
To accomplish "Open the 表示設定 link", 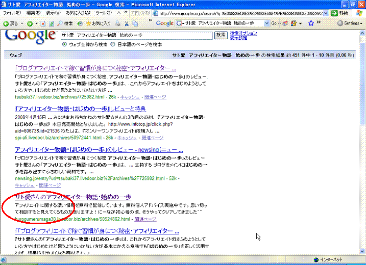I will 238,38.
